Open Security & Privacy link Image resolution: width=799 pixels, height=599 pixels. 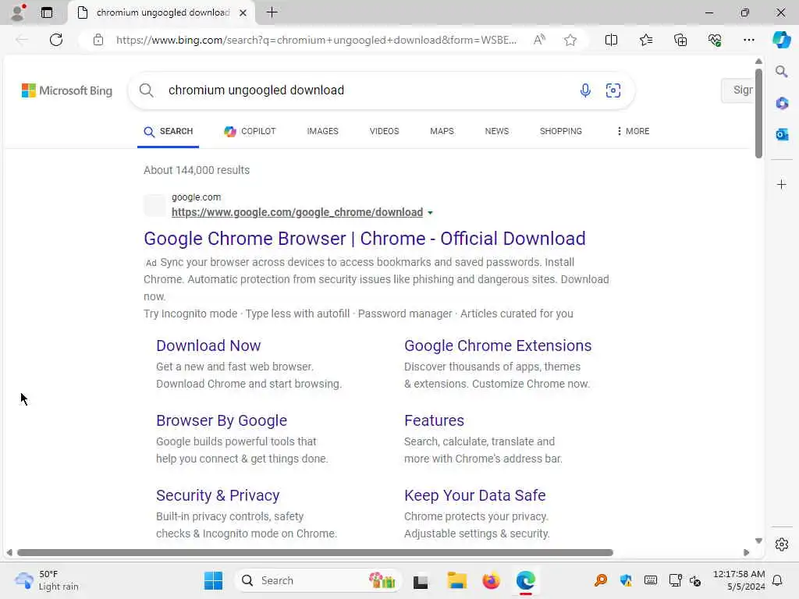(218, 495)
